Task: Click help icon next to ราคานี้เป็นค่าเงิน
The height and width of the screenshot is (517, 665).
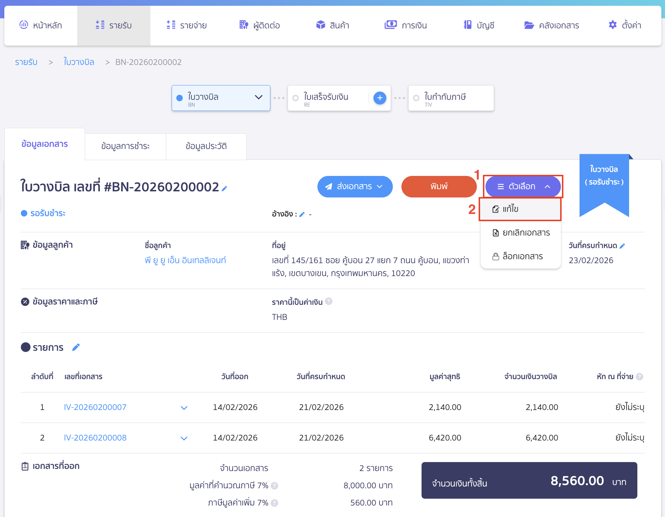Action: tap(329, 302)
